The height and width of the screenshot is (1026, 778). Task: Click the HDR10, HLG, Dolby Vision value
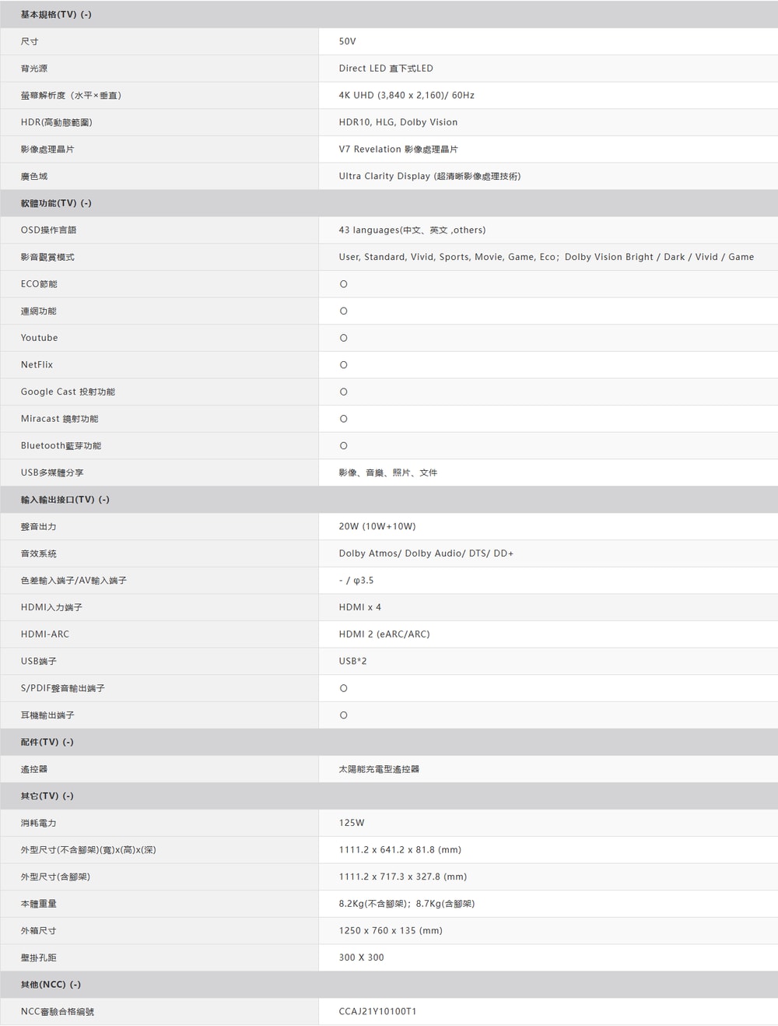click(x=398, y=122)
